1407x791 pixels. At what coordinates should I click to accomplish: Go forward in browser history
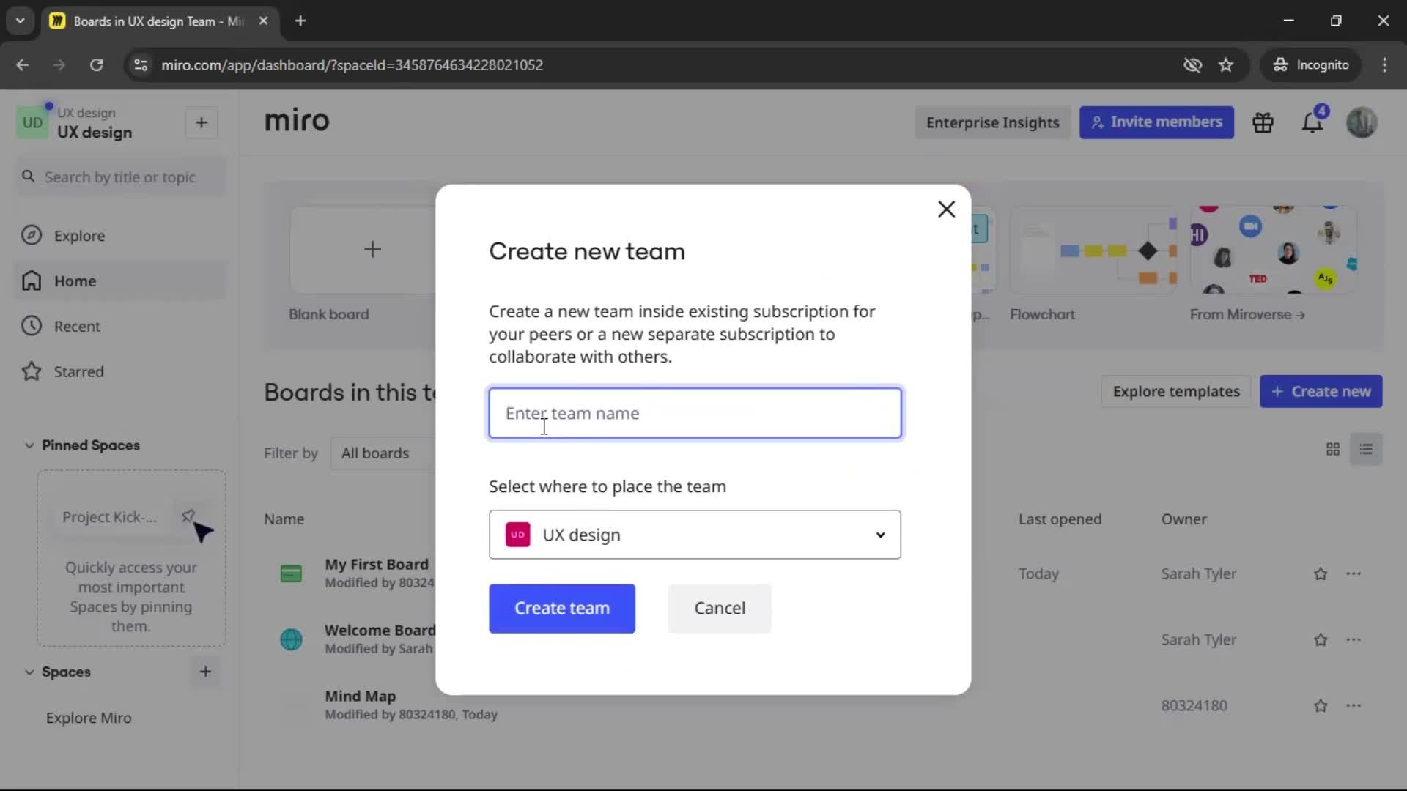(x=59, y=65)
